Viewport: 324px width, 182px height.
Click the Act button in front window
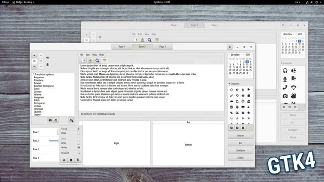click(240, 143)
